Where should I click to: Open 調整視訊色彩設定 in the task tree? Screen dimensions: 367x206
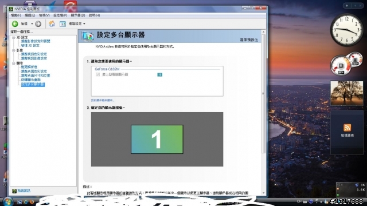click(34, 54)
